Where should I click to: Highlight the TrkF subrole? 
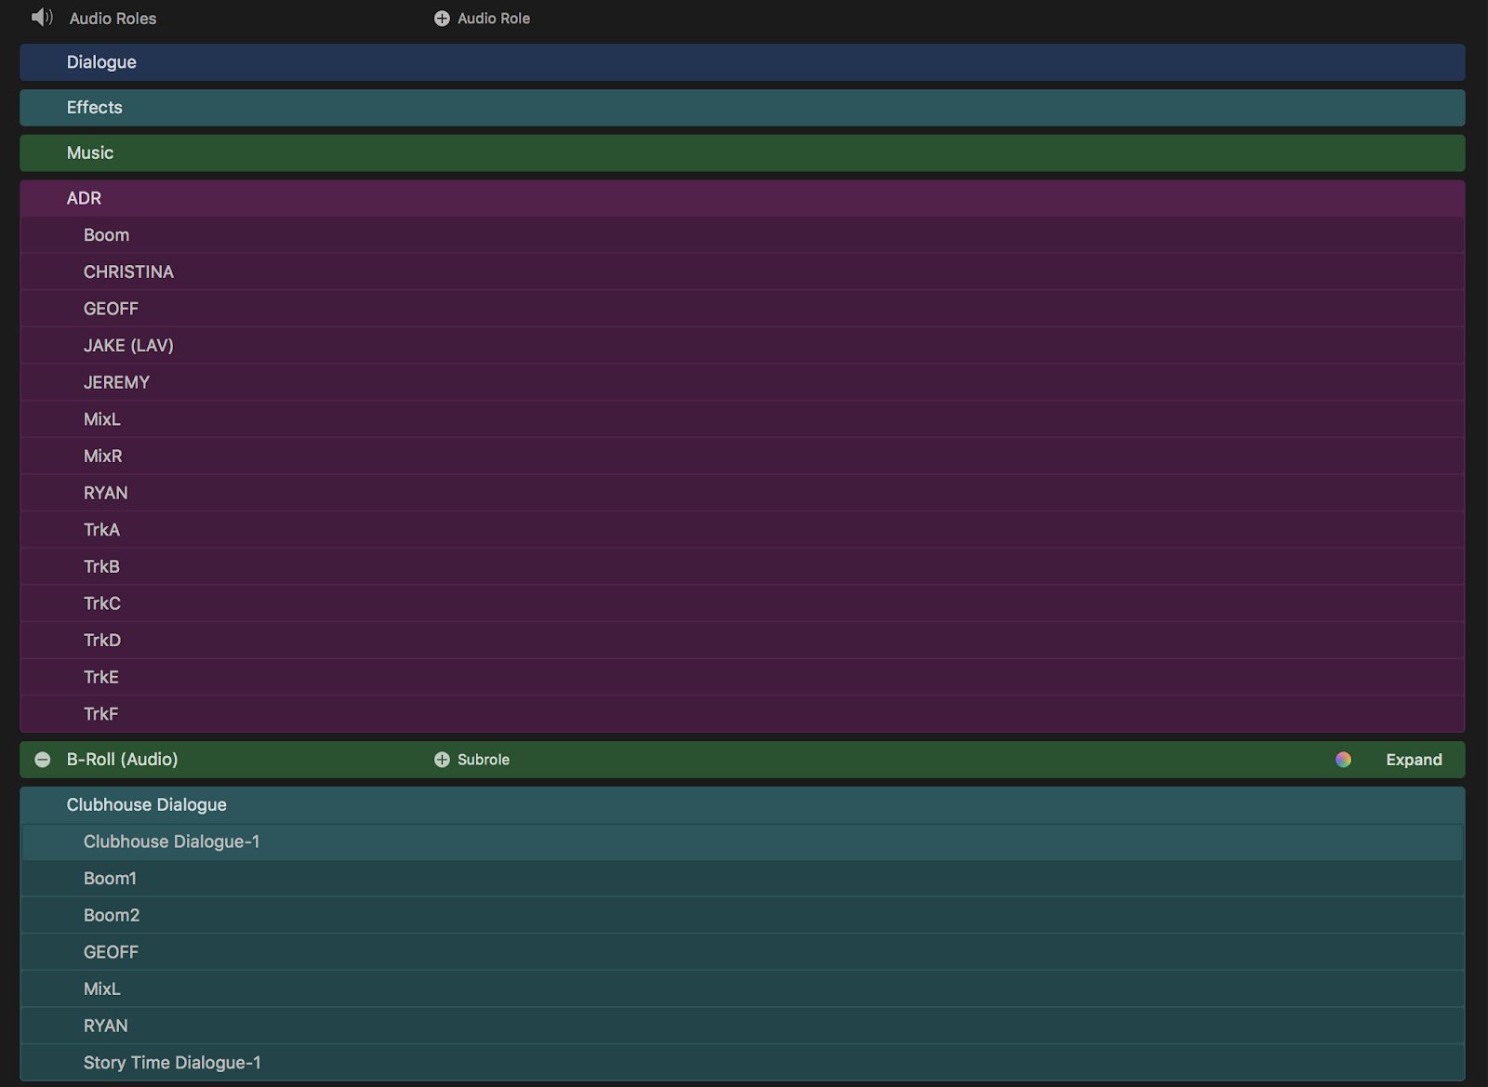tap(742, 714)
